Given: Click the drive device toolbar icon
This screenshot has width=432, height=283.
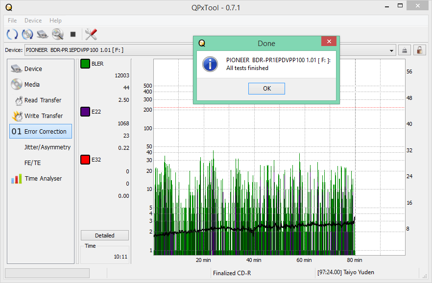Looking at the screenshot, I should click(x=43, y=34).
